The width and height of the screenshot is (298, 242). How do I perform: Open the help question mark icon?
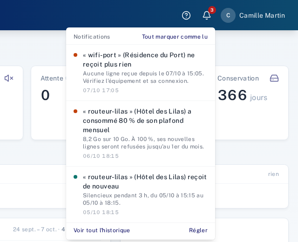pyautogui.click(x=186, y=15)
